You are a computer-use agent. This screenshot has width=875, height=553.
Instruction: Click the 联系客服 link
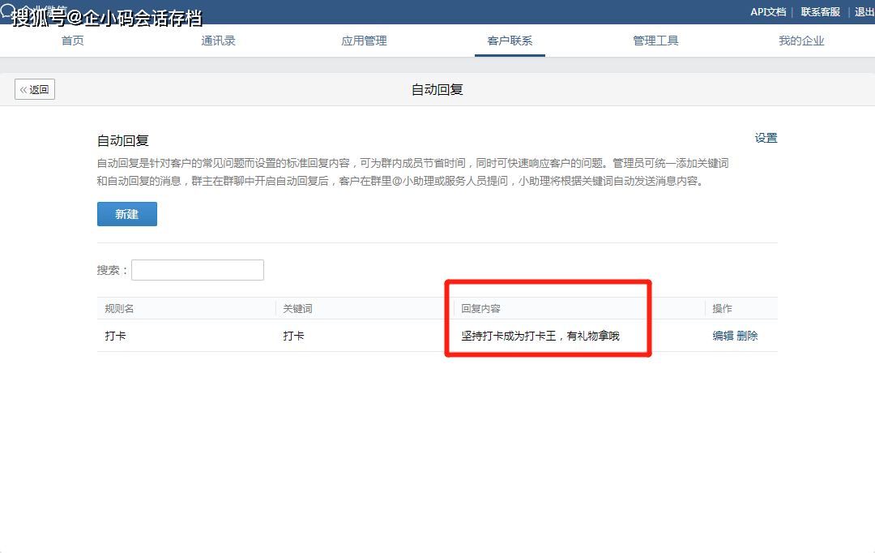point(820,11)
